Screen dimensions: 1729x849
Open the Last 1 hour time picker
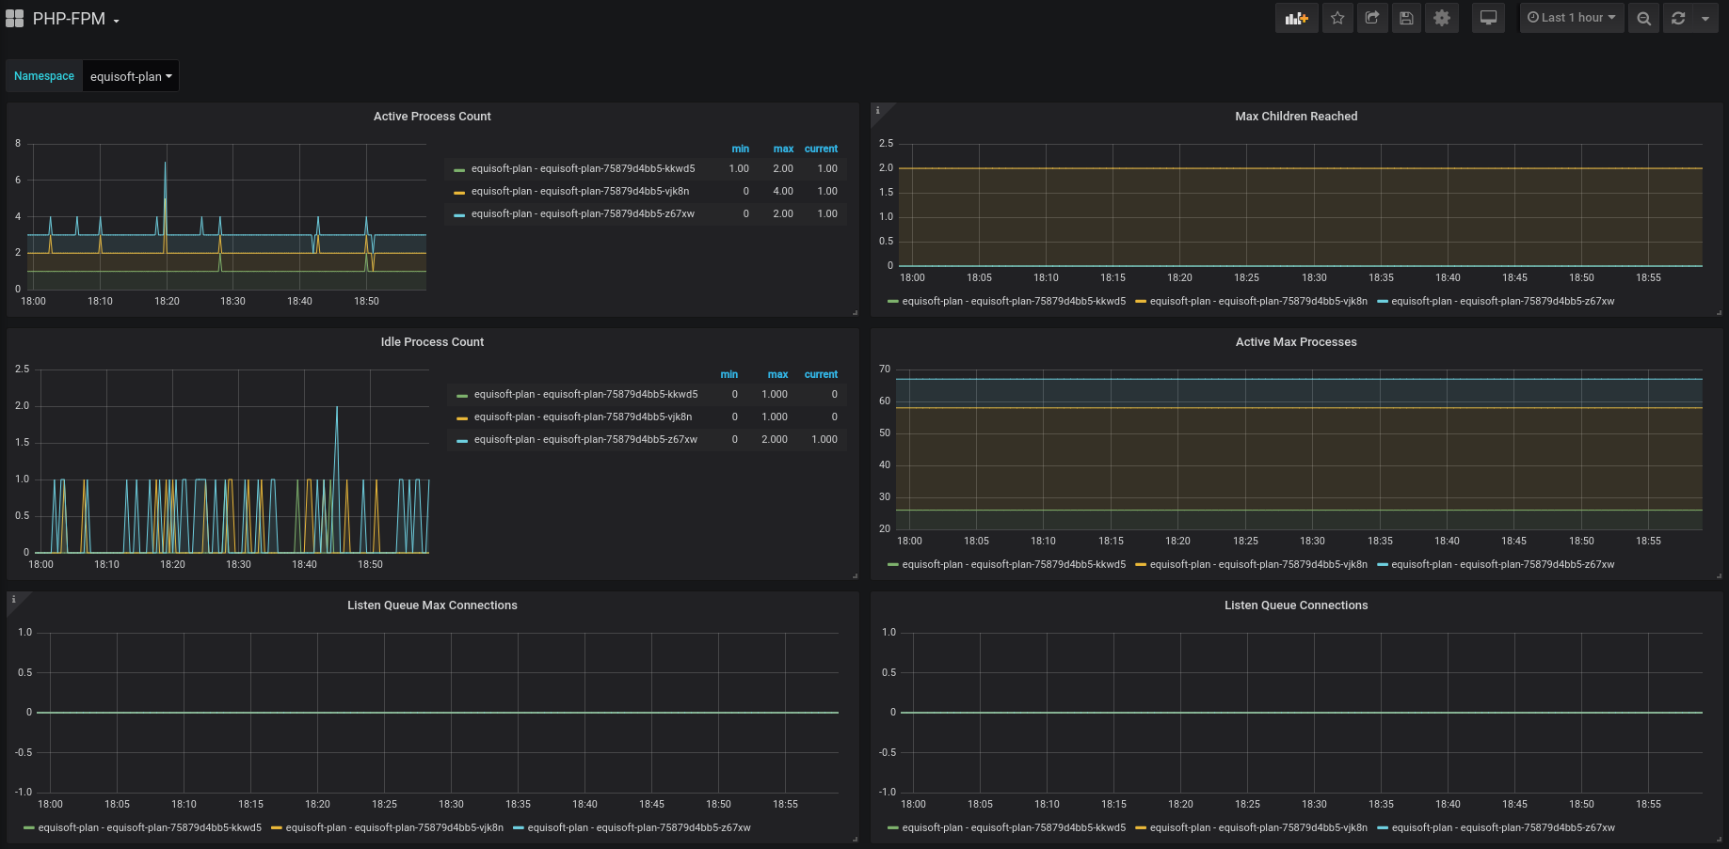[x=1571, y=18]
